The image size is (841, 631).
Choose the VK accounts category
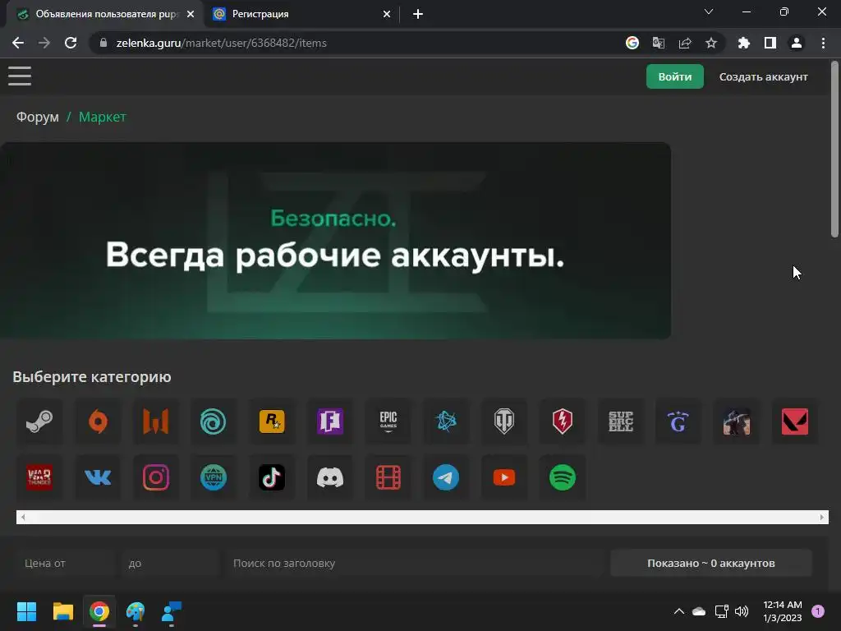click(x=98, y=477)
